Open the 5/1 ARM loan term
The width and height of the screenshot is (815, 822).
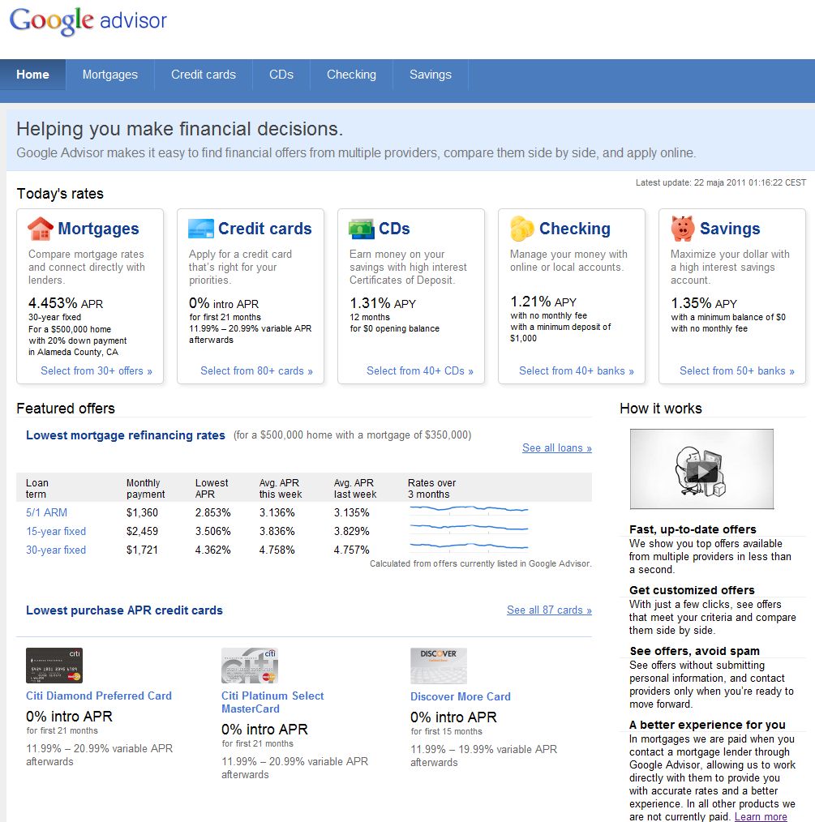(x=47, y=512)
